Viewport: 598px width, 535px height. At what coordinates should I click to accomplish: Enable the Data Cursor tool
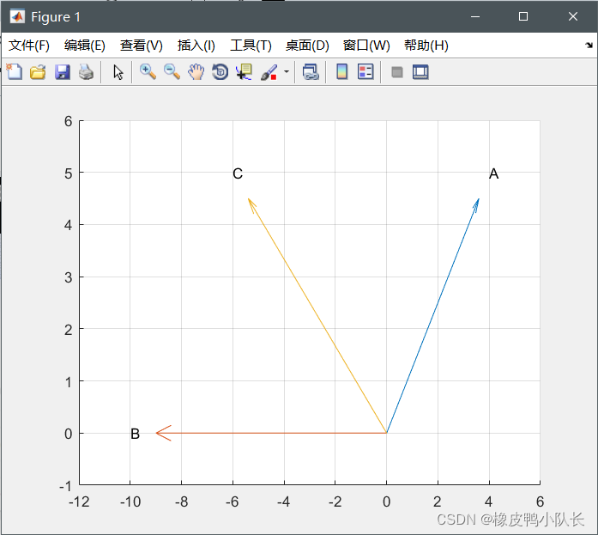[244, 72]
